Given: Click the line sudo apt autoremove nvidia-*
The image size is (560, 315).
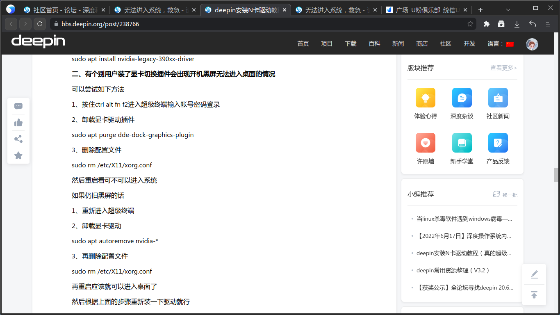Looking at the screenshot, I should pos(115,241).
